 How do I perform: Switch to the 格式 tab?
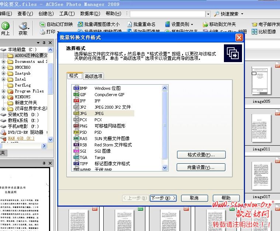tap(75, 76)
